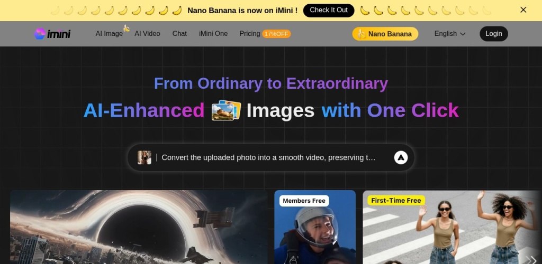Click the 17% OFF discount badge

(x=276, y=34)
